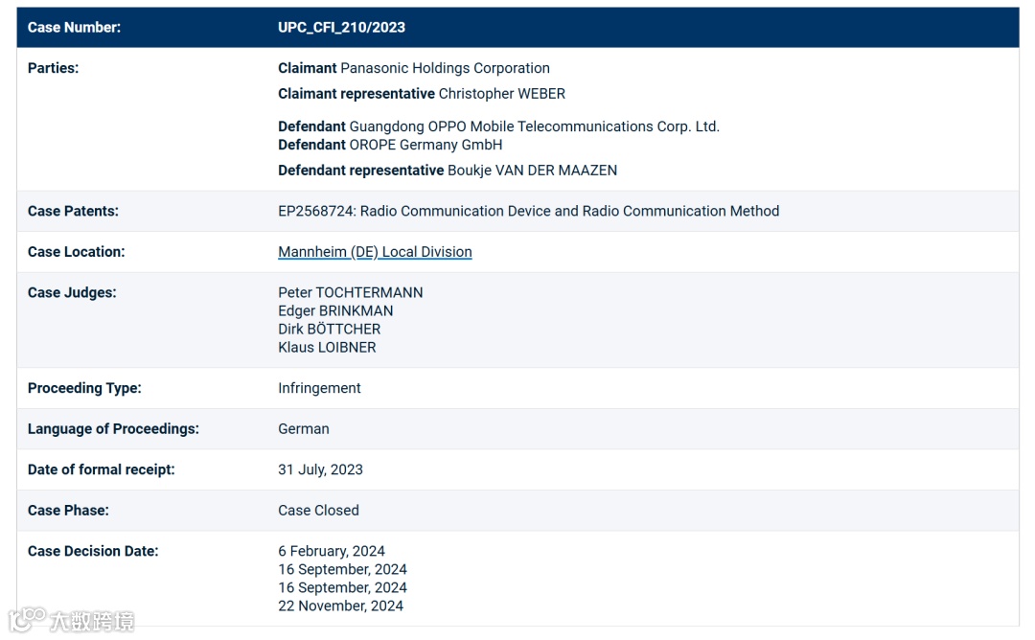1035x640 pixels.
Task: Click case phase value Case Closed
Action: (x=318, y=511)
